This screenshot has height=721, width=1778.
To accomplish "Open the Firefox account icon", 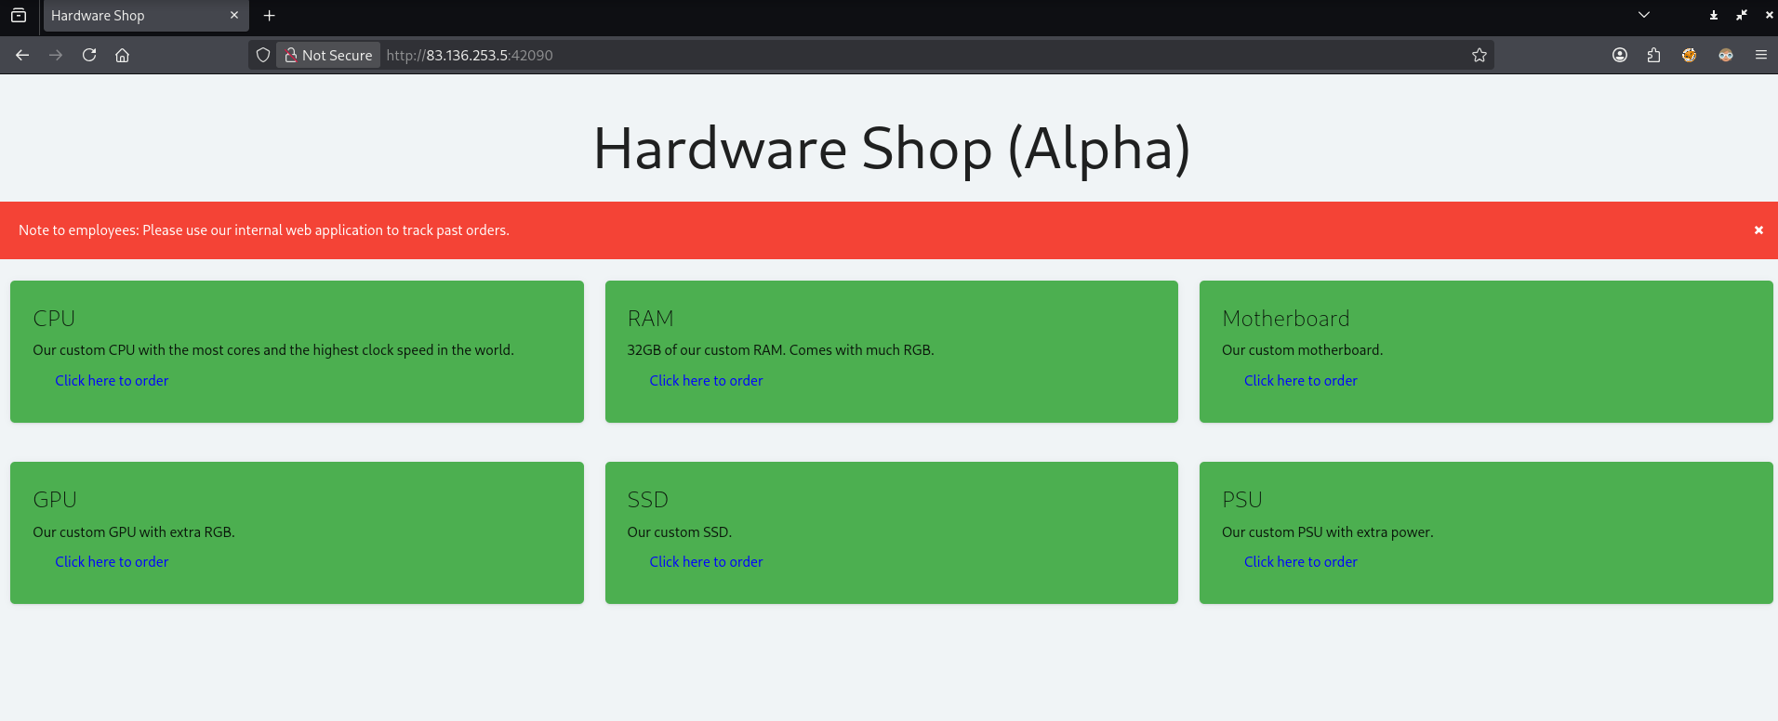I will tap(1620, 55).
